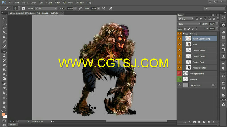Open the 3D workspace dropdown
Image resolution: width=227 pixels, height=127 pixels.
point(215,8)
